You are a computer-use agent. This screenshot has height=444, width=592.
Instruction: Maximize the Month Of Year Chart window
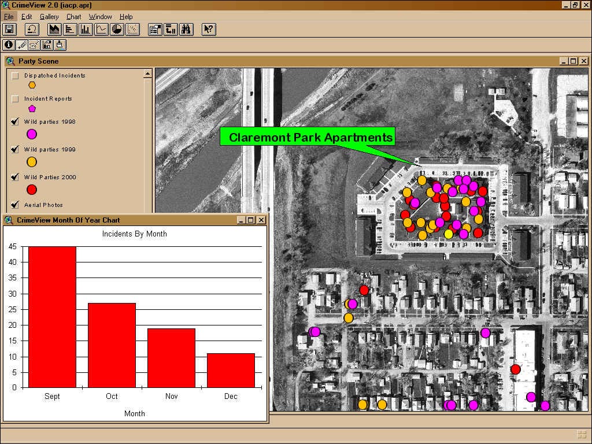point(251,220)
